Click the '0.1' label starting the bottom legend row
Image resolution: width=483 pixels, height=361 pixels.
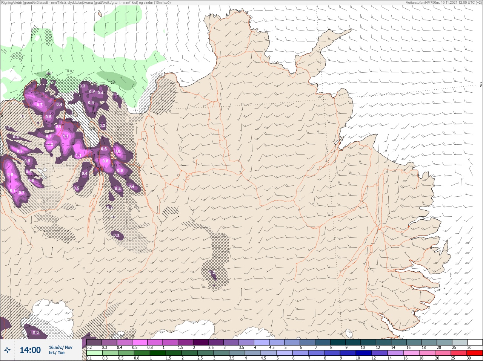(89, 358)
